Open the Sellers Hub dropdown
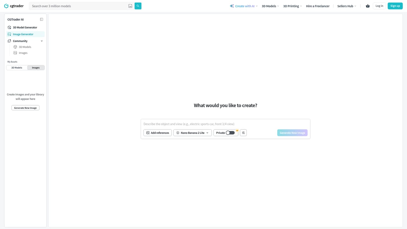This screenshot has height=229, width=407. point(347,6)
